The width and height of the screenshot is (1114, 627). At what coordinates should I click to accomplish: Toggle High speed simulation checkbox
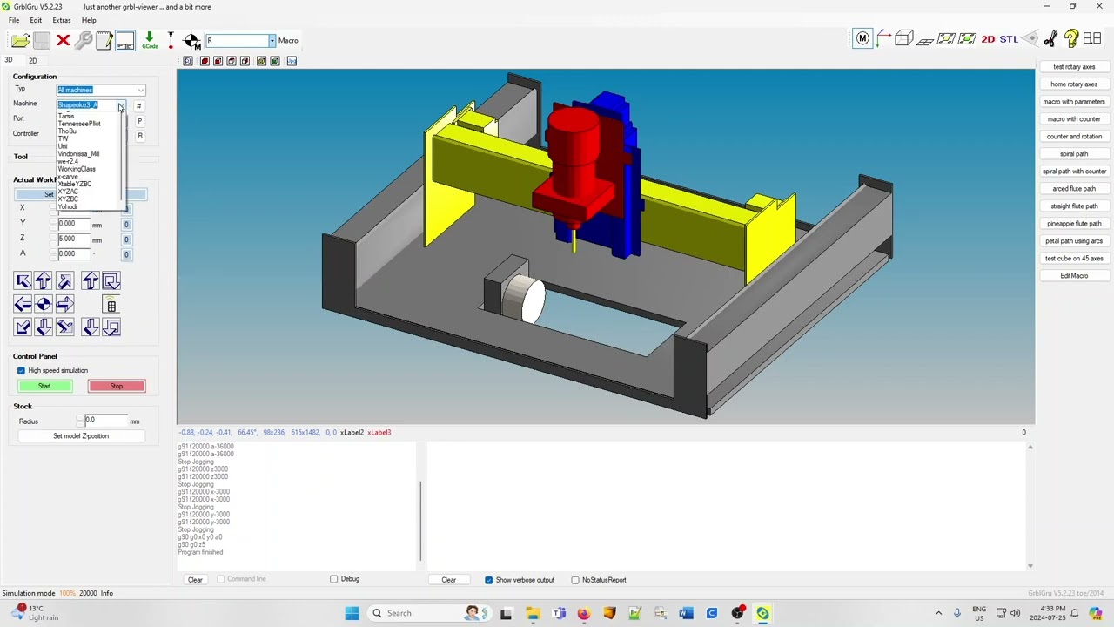[22, 370]
